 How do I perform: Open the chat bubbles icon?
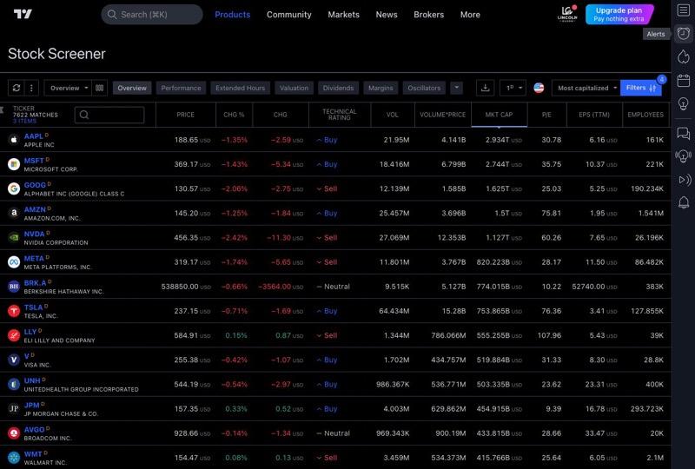point(684,133)
